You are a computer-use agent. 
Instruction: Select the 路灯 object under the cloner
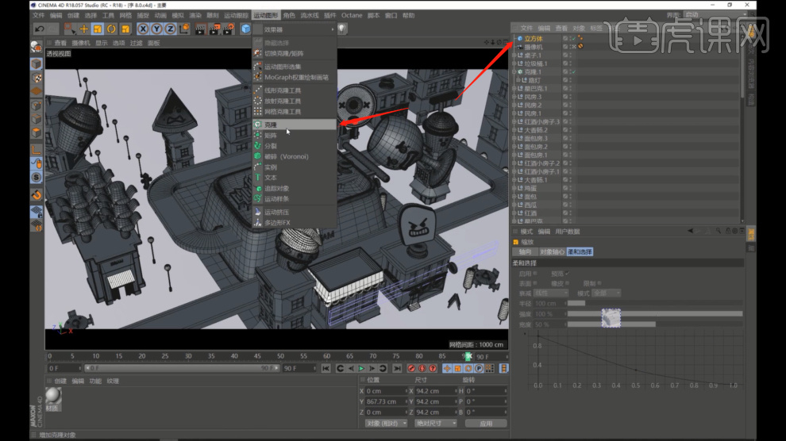535,80
